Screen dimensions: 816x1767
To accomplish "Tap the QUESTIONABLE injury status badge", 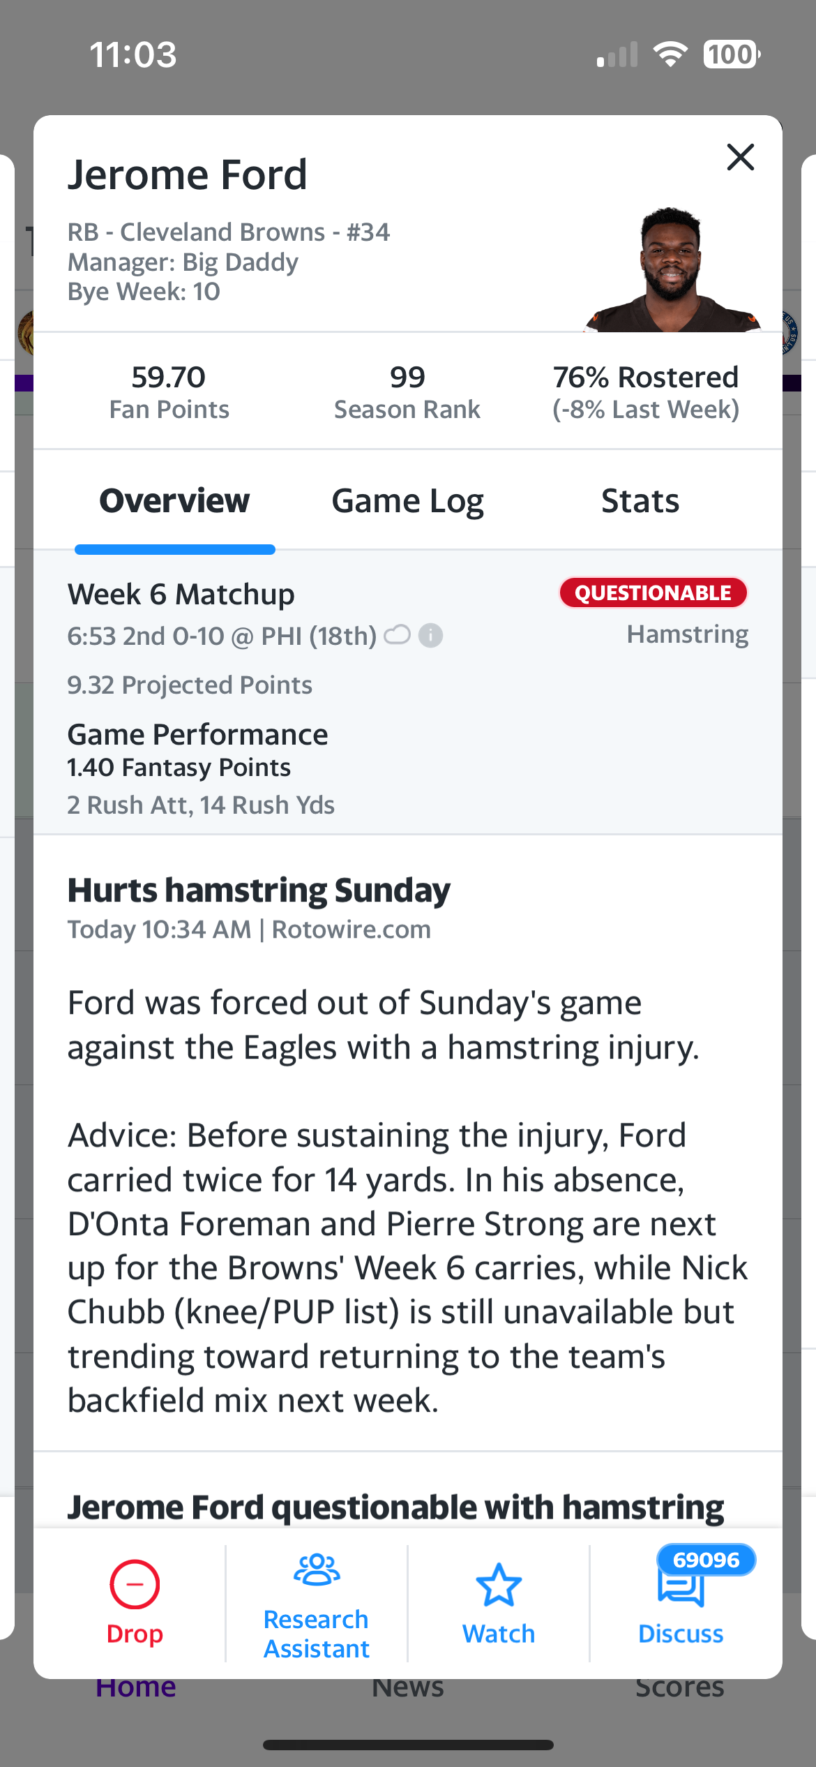I will [x=653, y=592].
